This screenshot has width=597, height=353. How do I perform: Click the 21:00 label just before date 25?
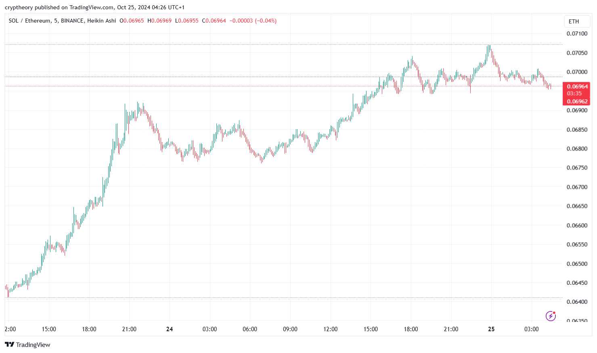451,329
